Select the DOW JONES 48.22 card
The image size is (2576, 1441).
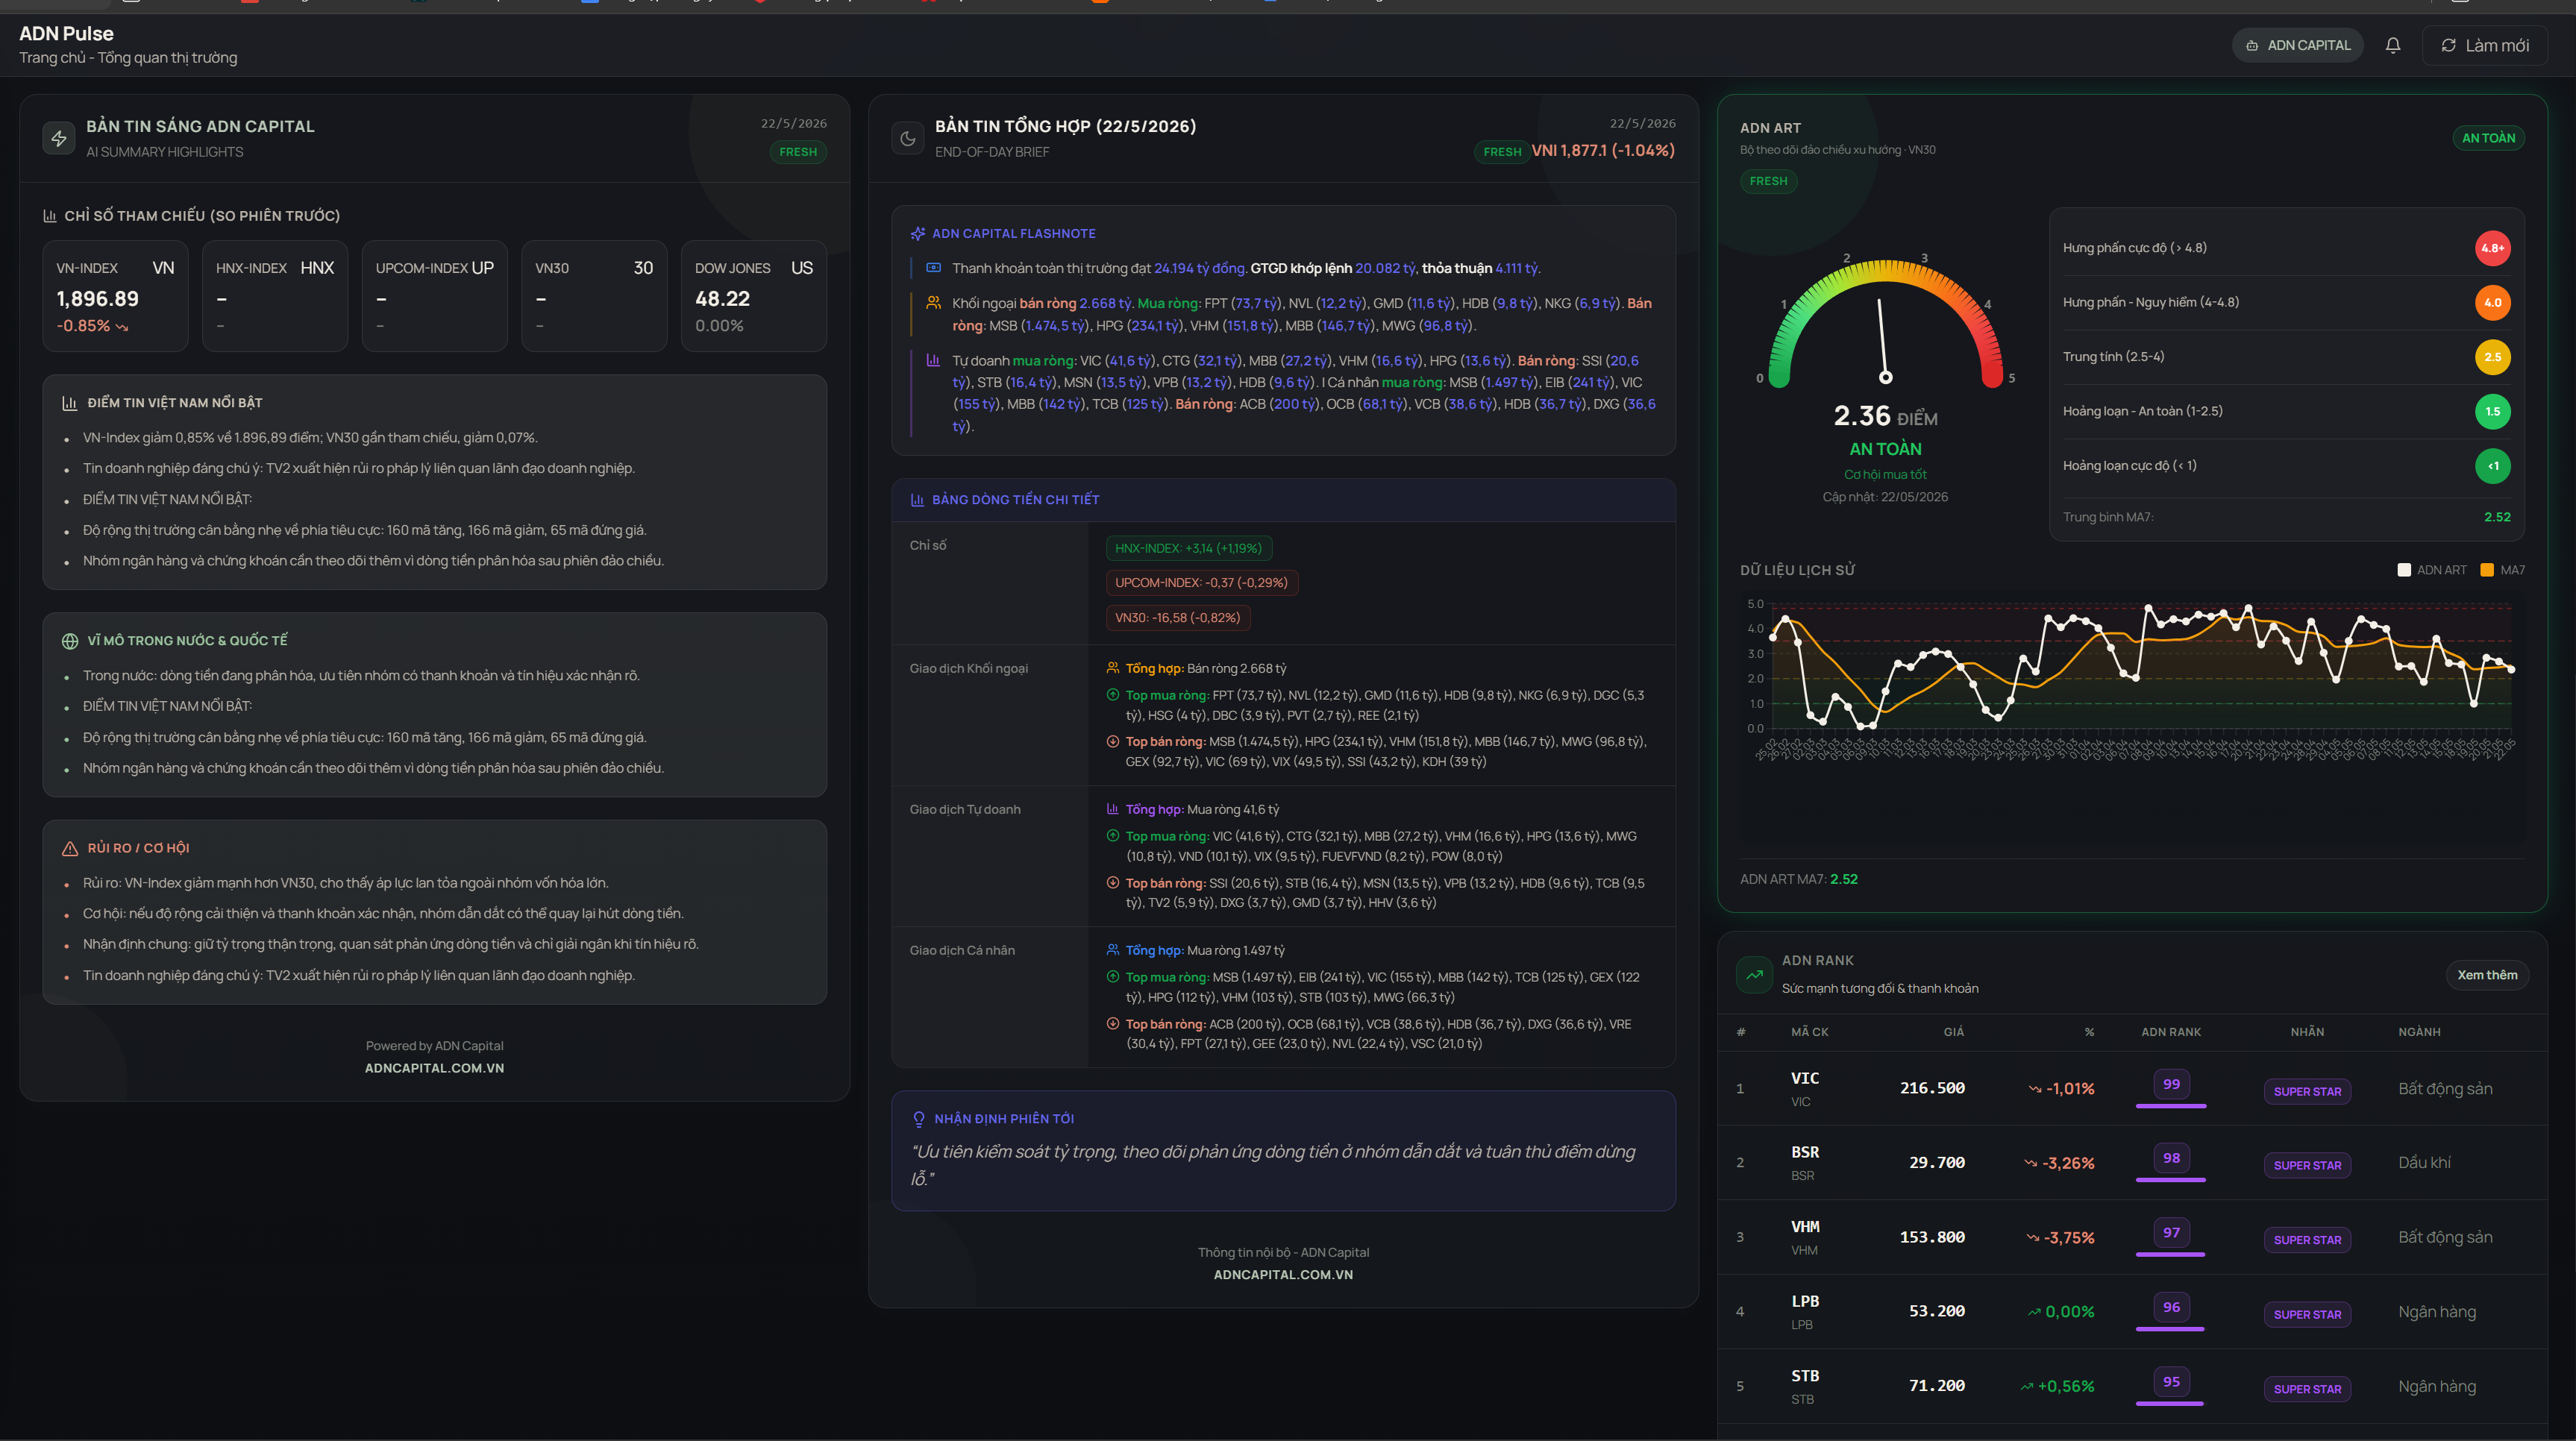pos(754,296)
